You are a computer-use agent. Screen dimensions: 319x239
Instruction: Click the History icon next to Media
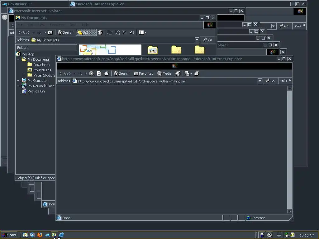pyautogui.click(x=178, y=73)
